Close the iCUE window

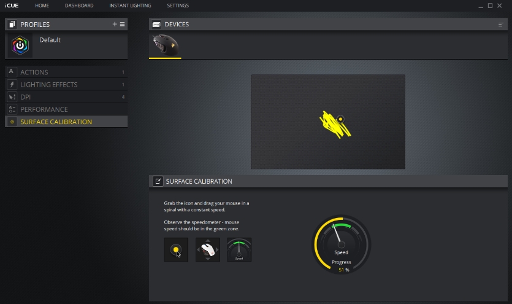pos(500,6)
